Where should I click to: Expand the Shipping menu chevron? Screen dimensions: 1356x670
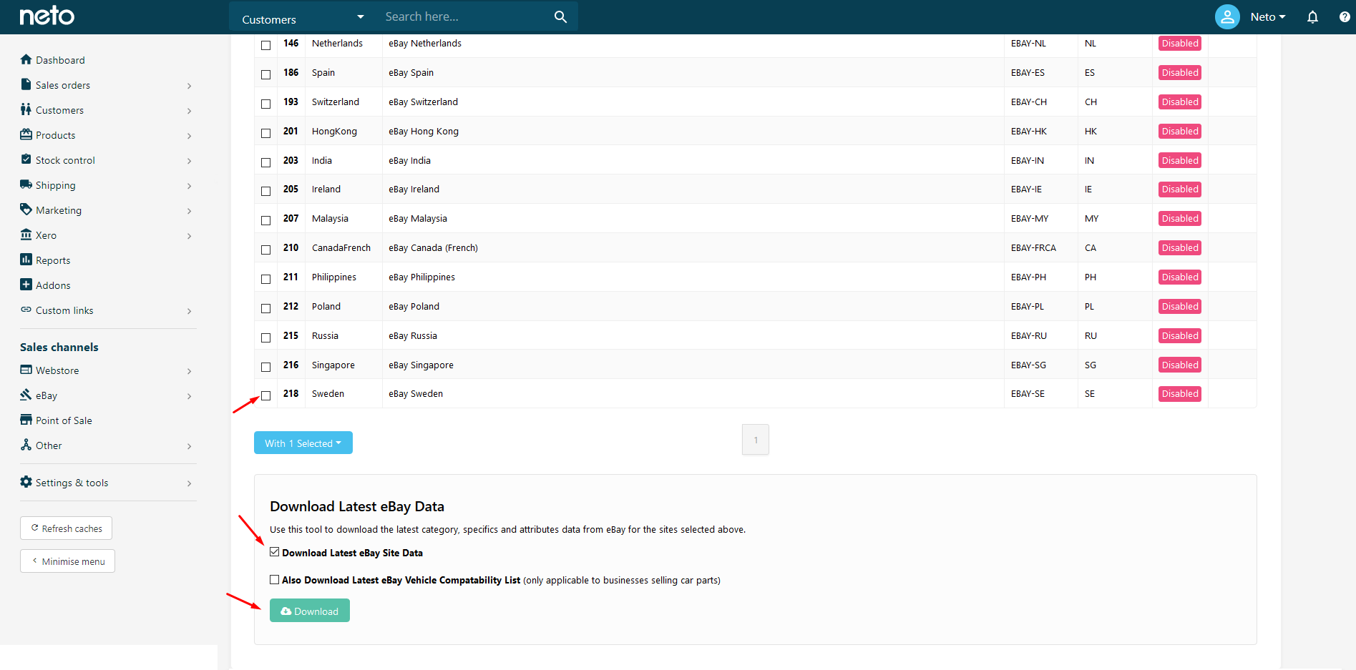tap(189, 186)
